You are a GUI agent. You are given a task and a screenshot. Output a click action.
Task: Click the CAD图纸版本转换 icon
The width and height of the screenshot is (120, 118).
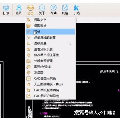[x=28, y=90]
